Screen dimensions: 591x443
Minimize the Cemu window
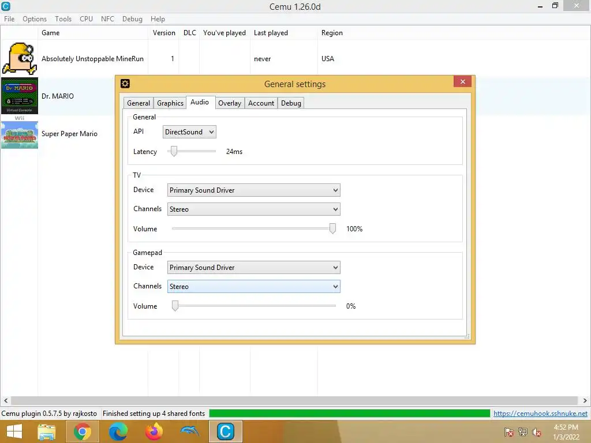point(540,6)
